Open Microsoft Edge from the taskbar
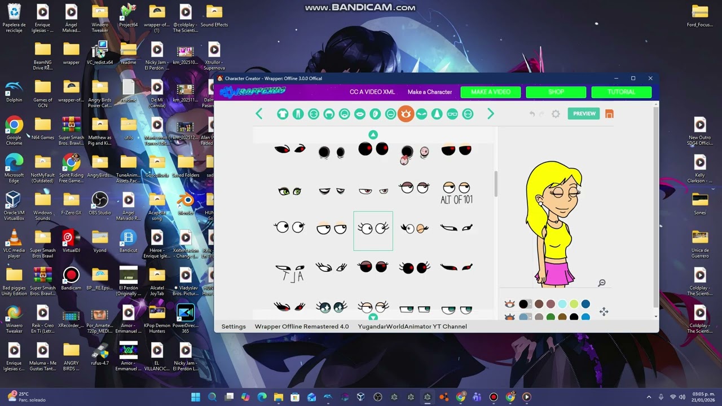The height and width of the screenshot is (406, 722). click(262, 397)
